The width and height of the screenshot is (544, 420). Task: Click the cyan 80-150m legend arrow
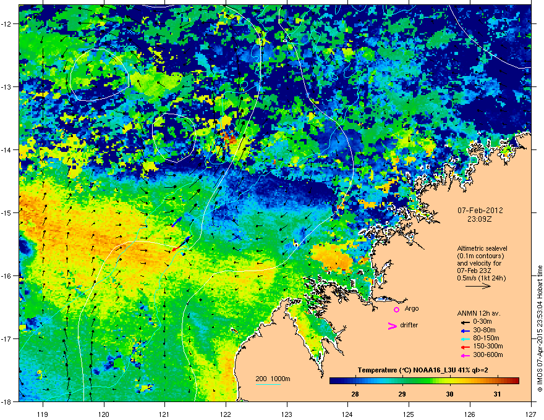[465, 339]
